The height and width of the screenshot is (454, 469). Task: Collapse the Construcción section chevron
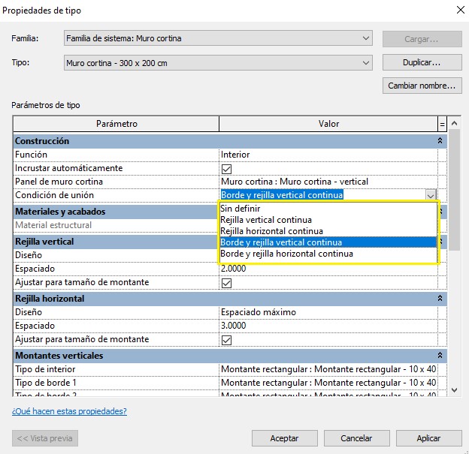[440, 141]
